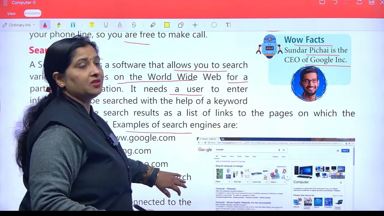Click the search box containing 'computer'
This screenshot has height=216, width=384.
[250, 150]
